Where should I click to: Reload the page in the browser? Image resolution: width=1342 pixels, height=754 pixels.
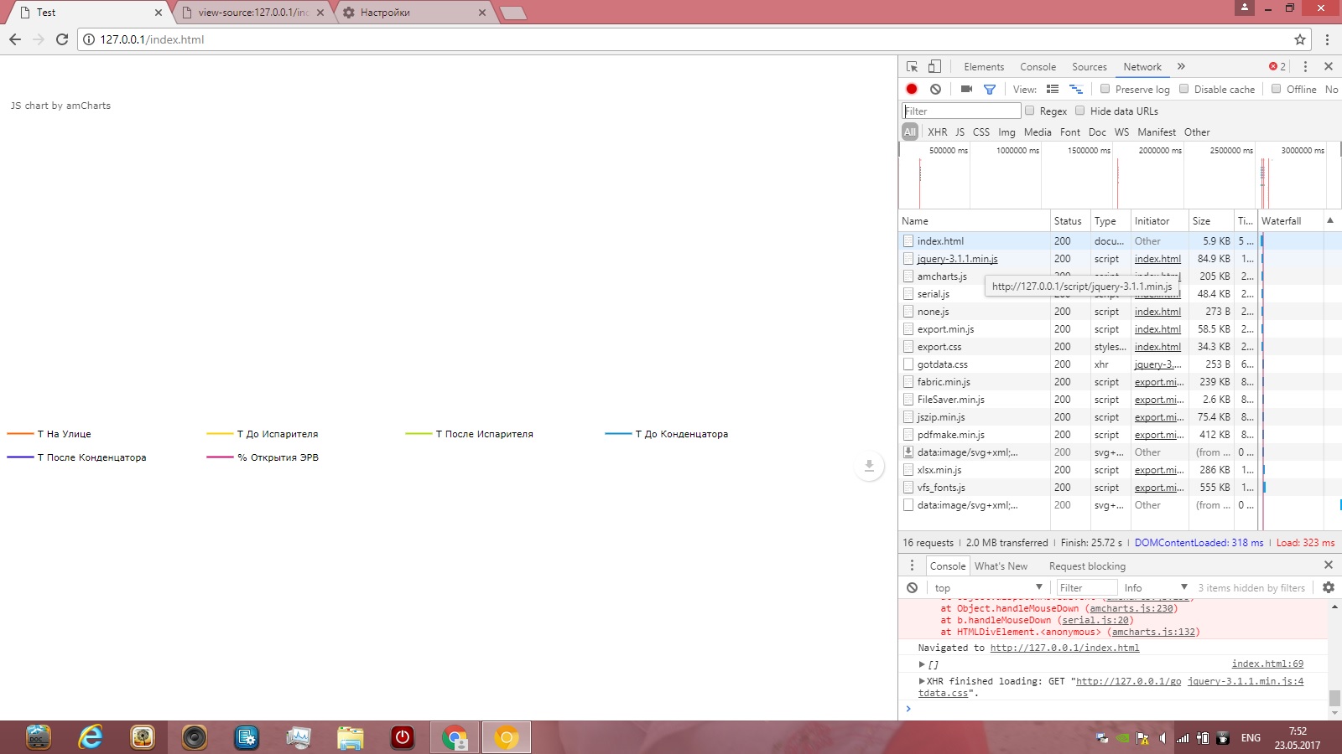(62, 39)
